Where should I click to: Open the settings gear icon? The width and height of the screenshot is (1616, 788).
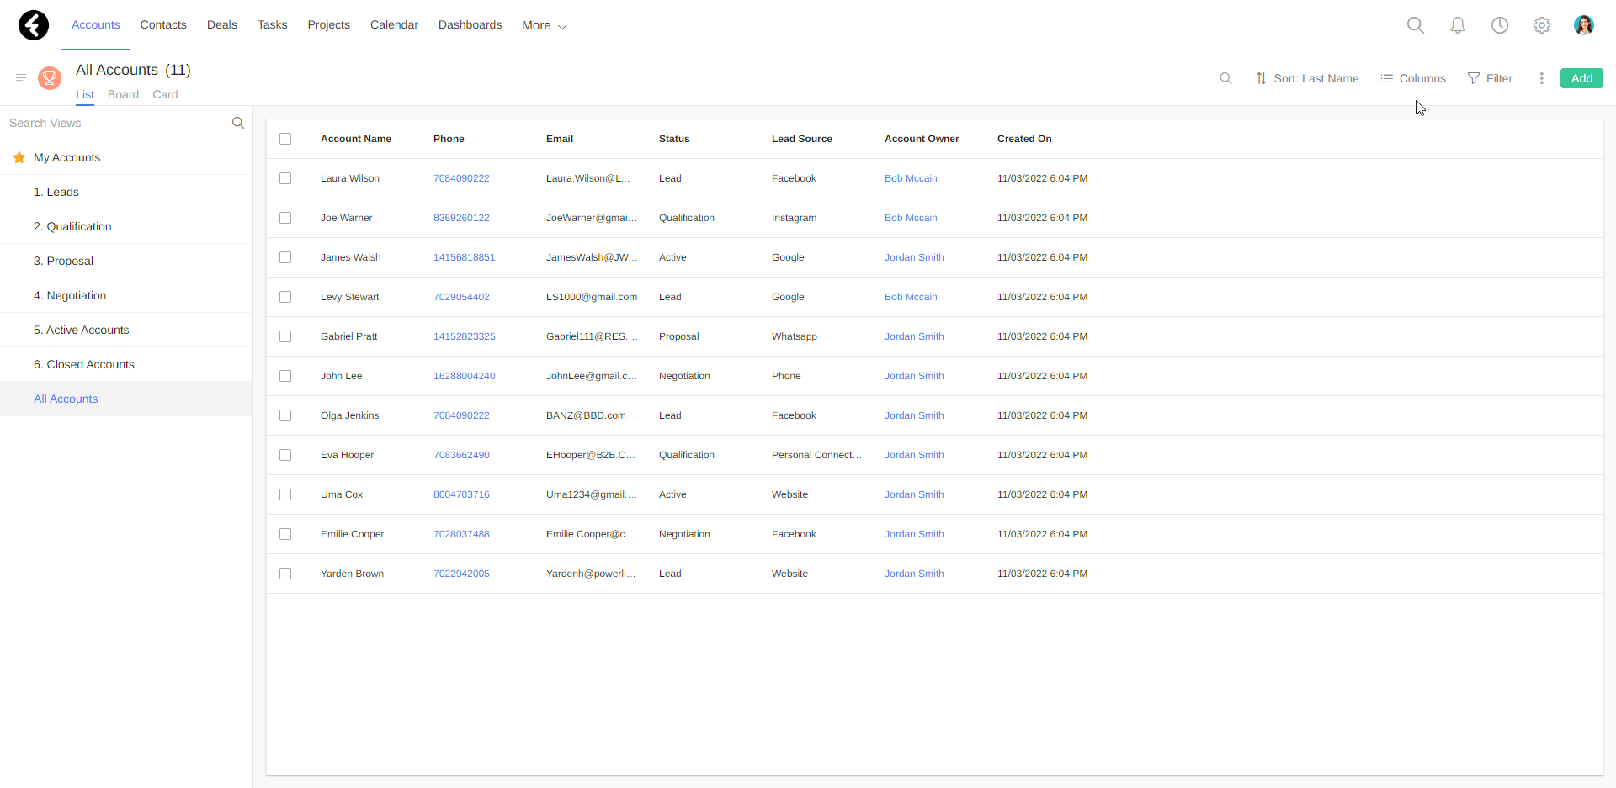pos(1542,25)
